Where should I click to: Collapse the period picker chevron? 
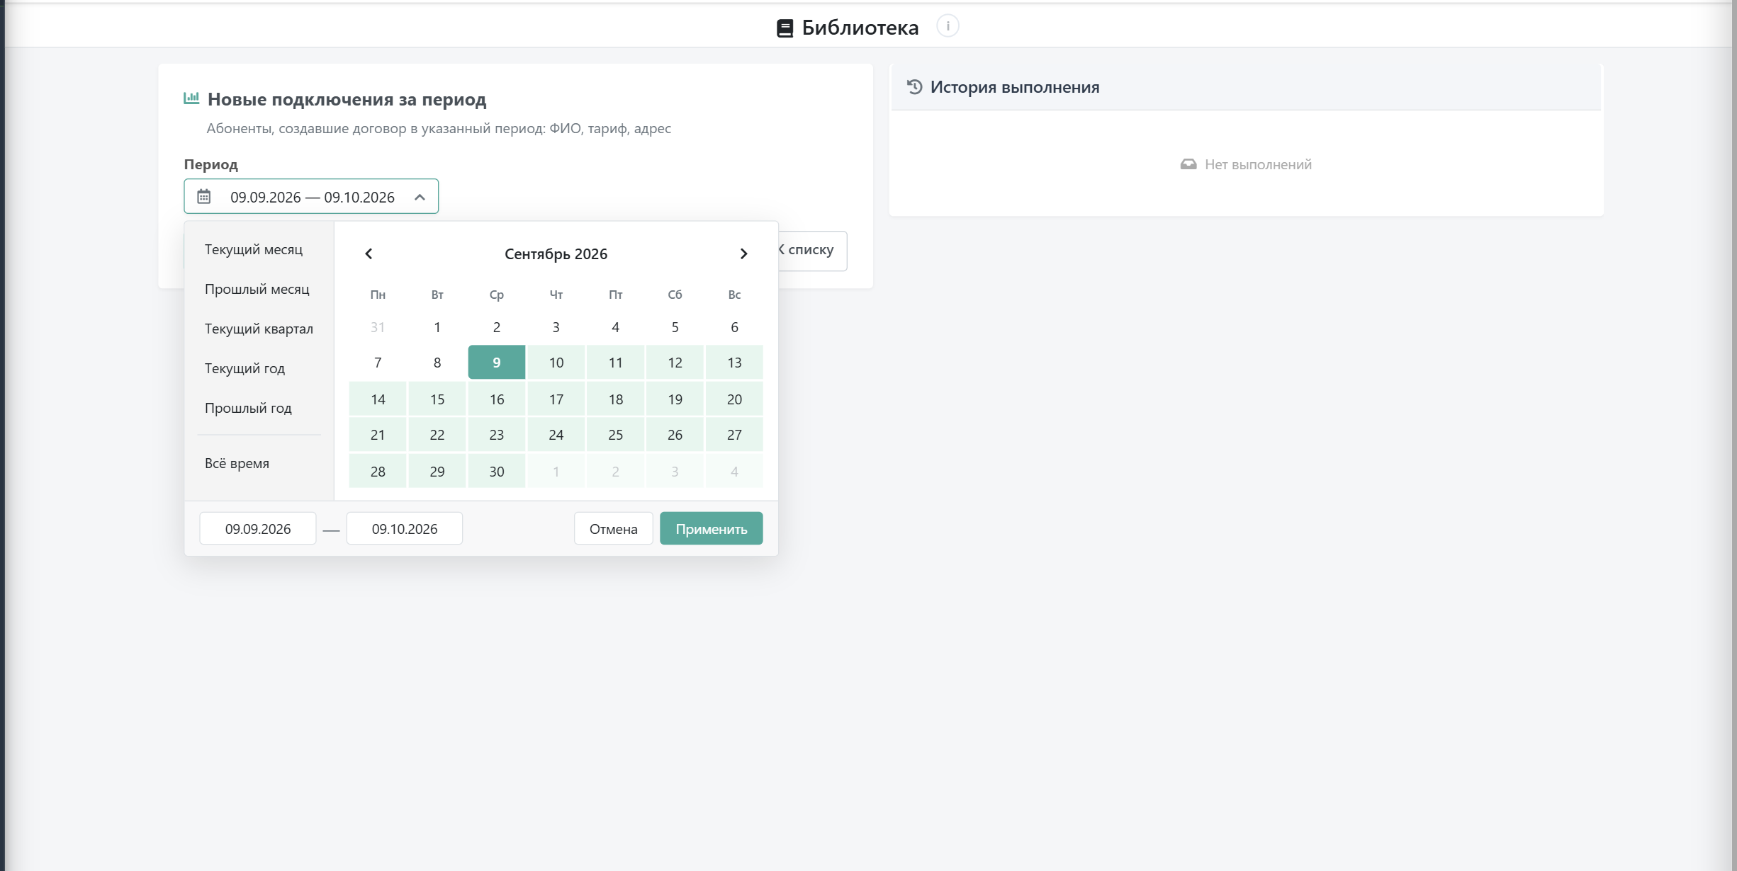420,197
